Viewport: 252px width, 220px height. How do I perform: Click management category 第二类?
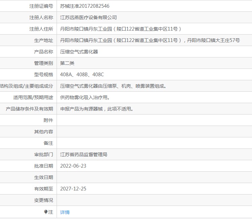click(x=67, y=63)
